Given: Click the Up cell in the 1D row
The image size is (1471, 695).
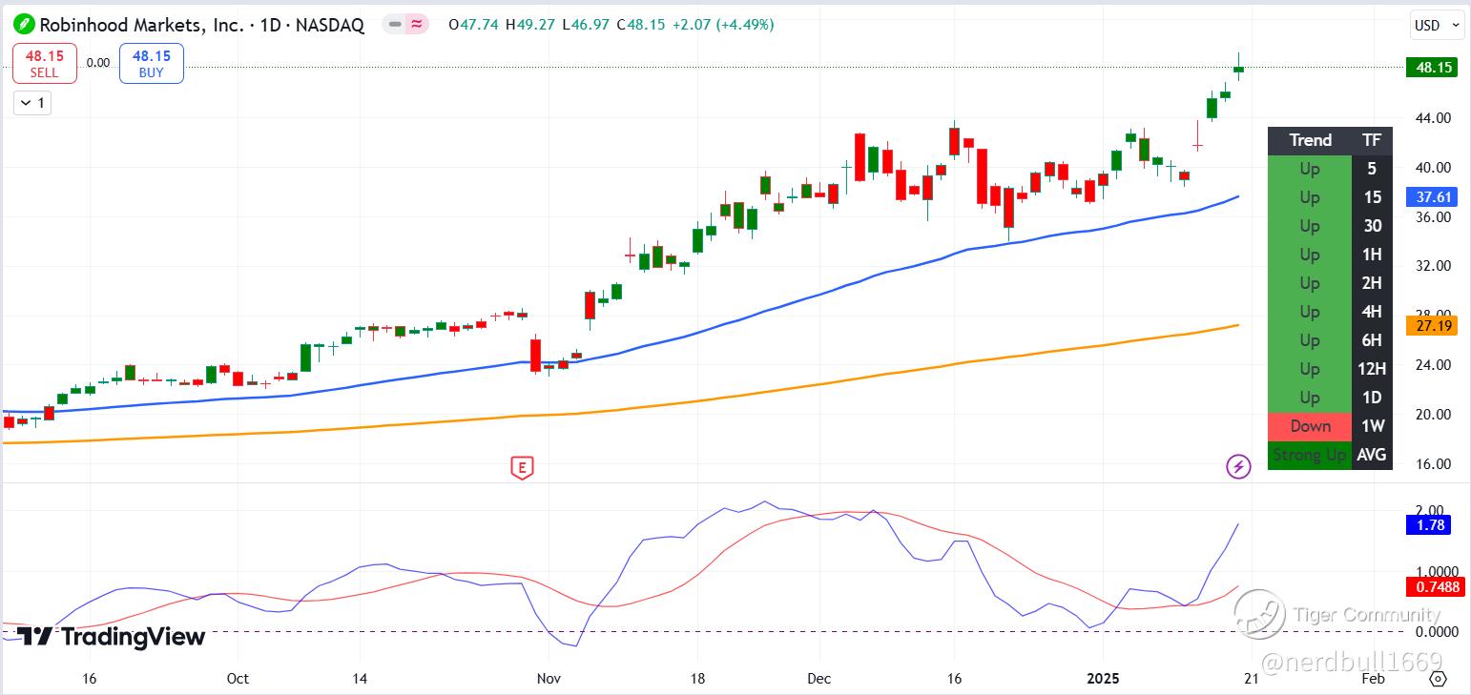Looking at the screenshot, I should pyautogui.click(x=1310, y=398).
